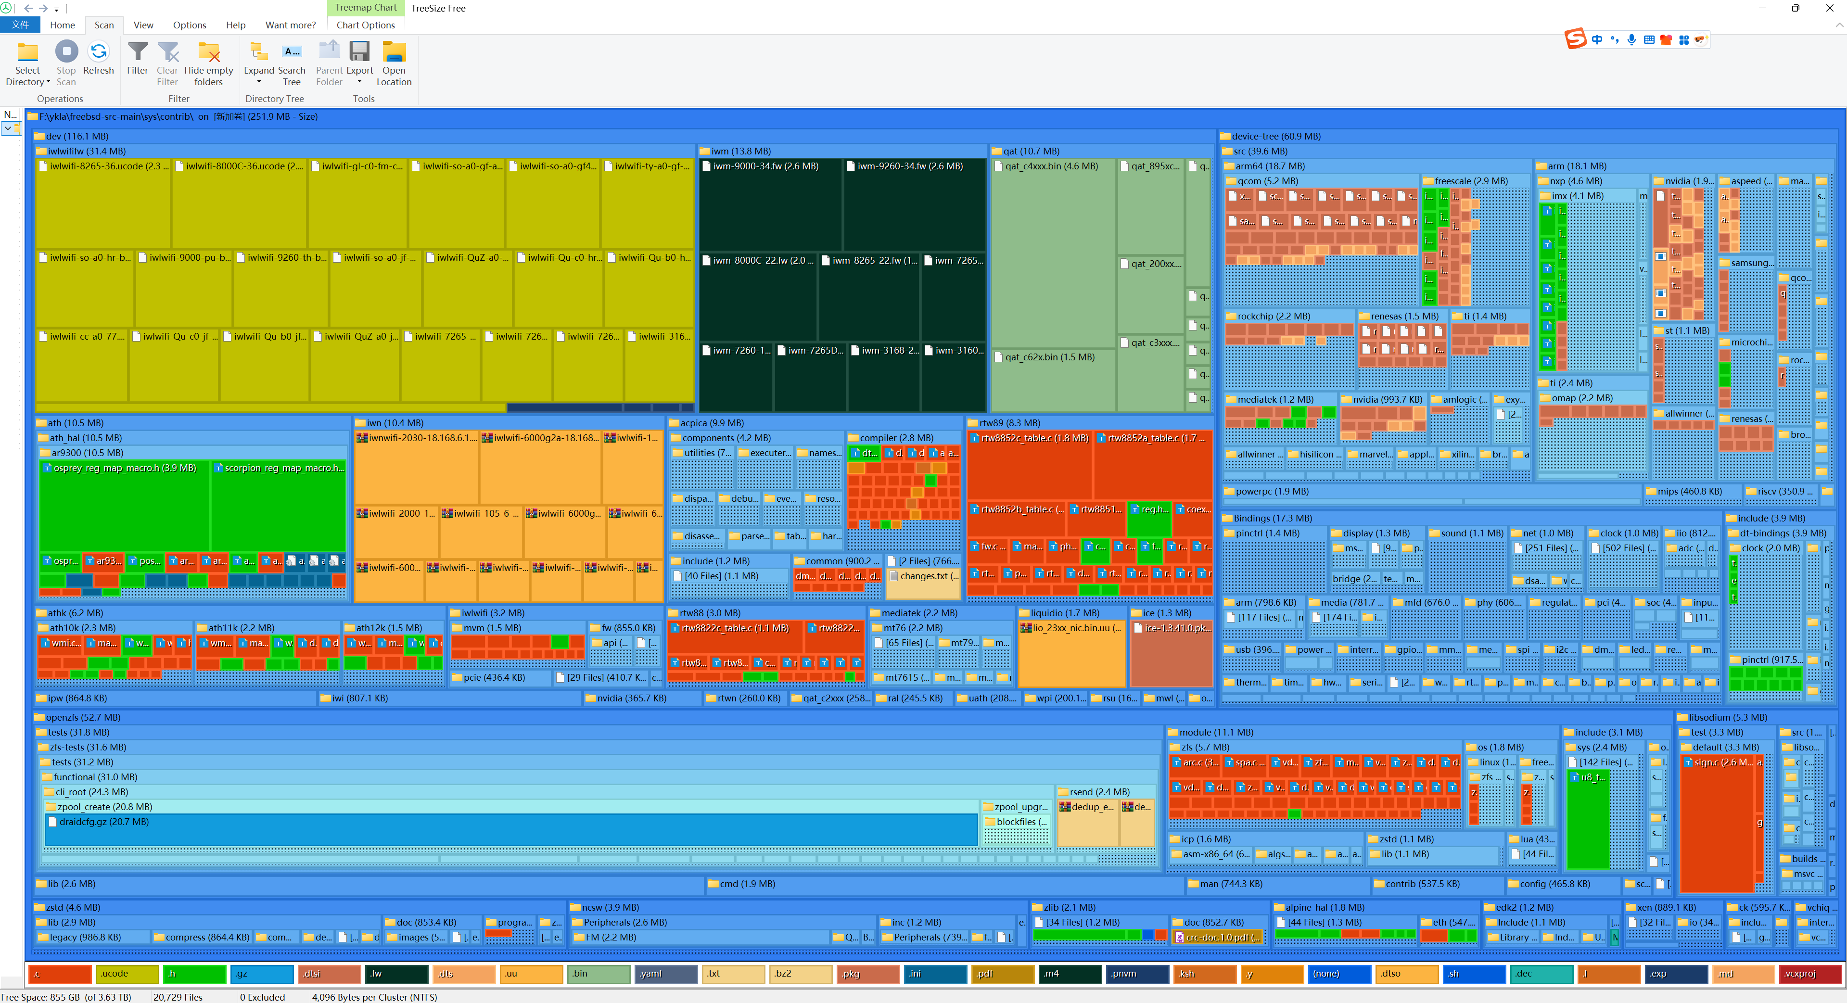Expand the left tree pane dropdown
Screen dimensions: 1847x1003
pyautogui.click(x=8, y=128)
